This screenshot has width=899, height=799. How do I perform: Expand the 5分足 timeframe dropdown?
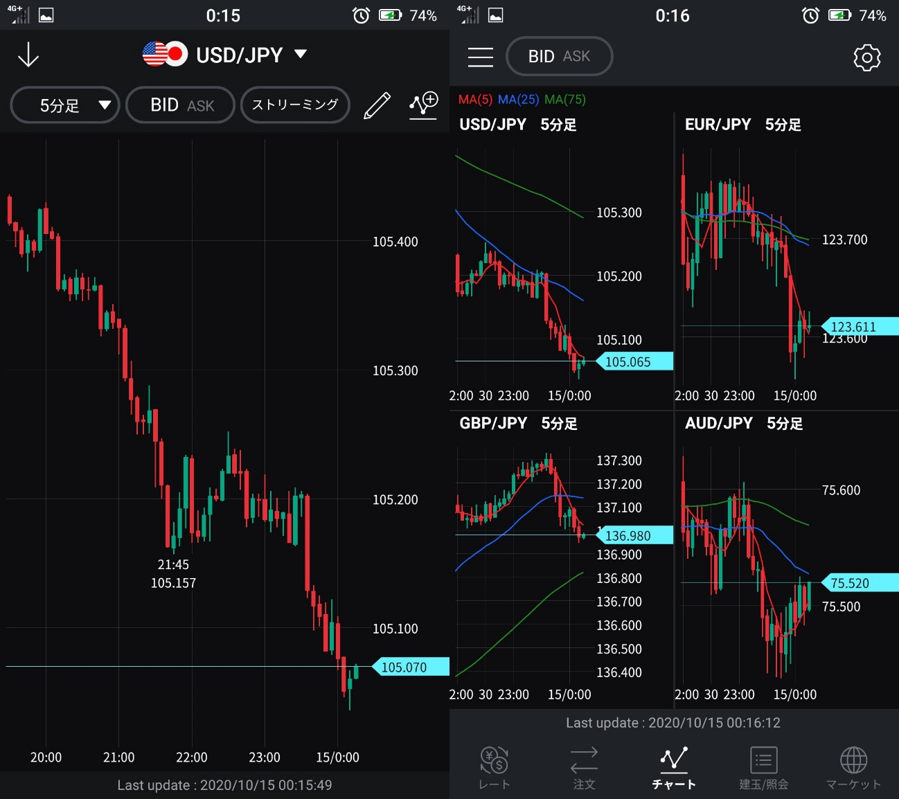coord(65,105)
